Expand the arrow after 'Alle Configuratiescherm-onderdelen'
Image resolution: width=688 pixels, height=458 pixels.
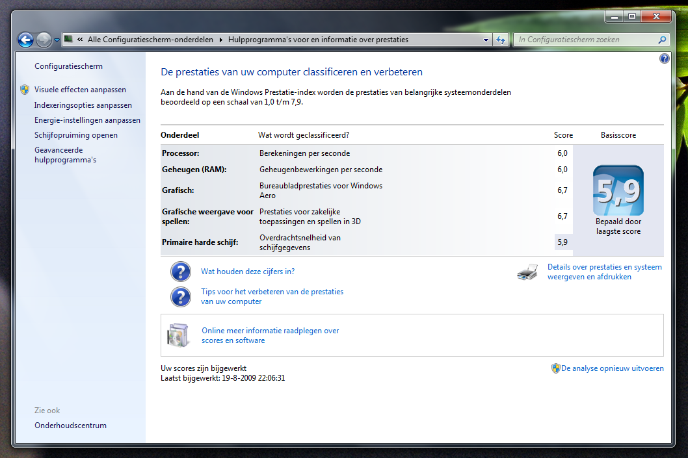tap(220, 40)
